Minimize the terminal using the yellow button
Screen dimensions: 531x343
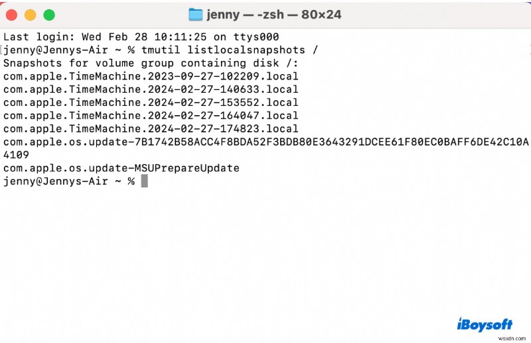[x=31, y=15]
